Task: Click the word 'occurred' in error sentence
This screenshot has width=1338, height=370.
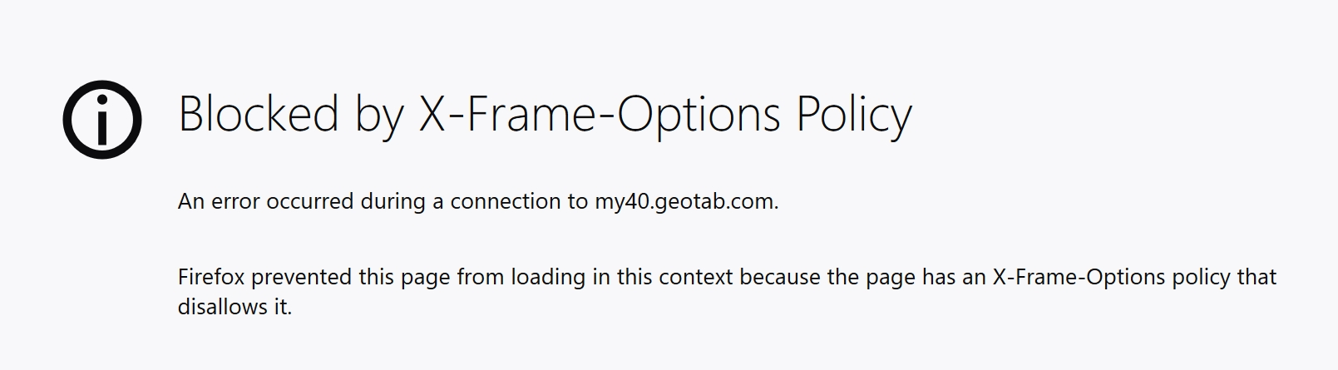Action: pos(310,201)
